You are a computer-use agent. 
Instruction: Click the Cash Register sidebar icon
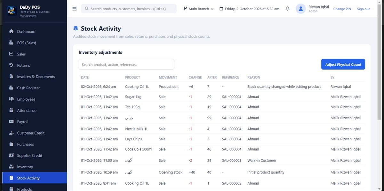click(12, 88)
